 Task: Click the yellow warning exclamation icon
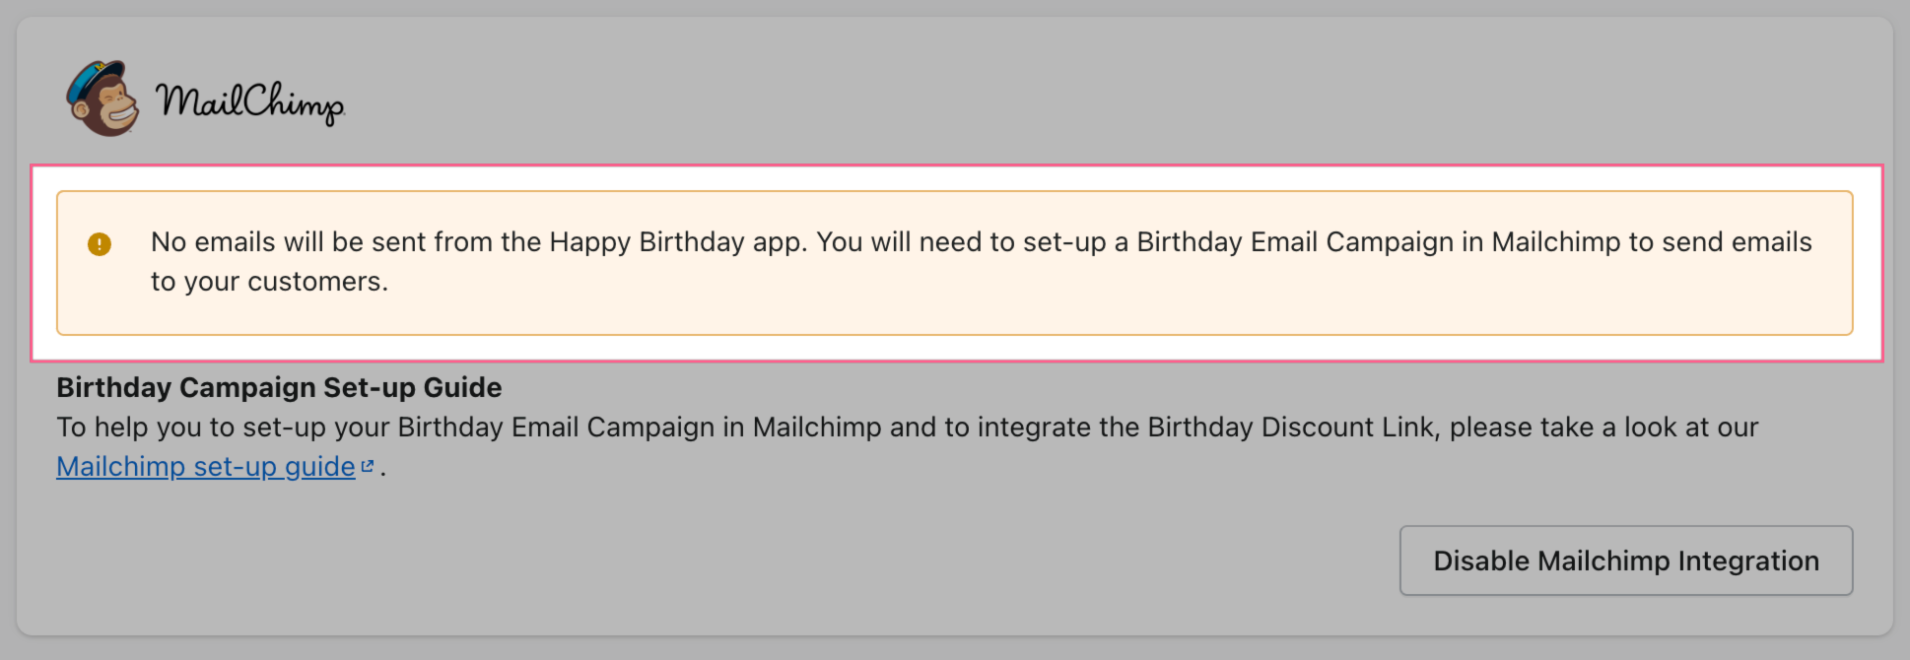100,244
